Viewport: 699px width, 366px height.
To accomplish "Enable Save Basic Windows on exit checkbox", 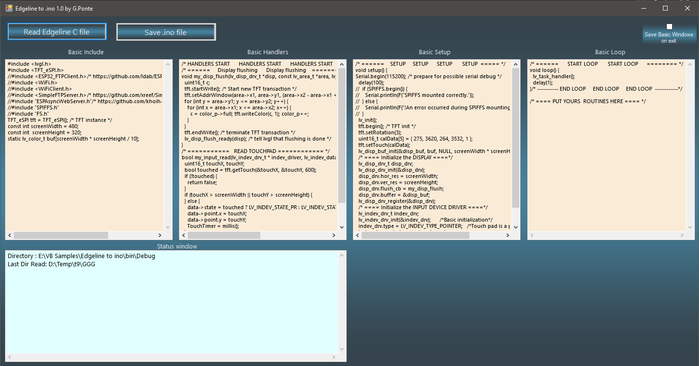I will (x=669, y=27).
